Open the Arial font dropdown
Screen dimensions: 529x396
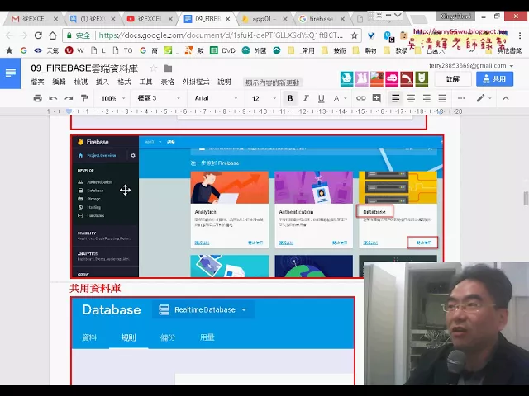click(216, 98)
